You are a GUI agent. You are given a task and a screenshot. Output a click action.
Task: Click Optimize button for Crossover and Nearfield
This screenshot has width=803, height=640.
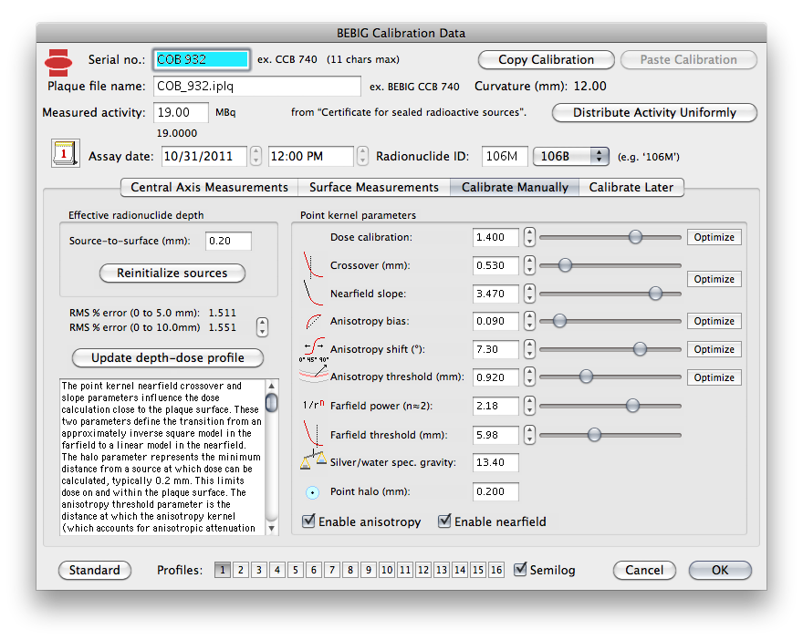point(714,279)
